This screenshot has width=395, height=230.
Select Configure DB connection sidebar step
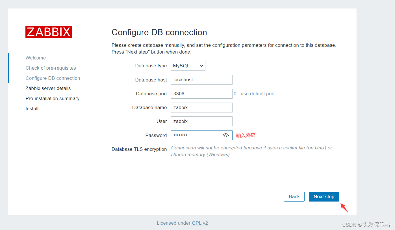[53, 78]
